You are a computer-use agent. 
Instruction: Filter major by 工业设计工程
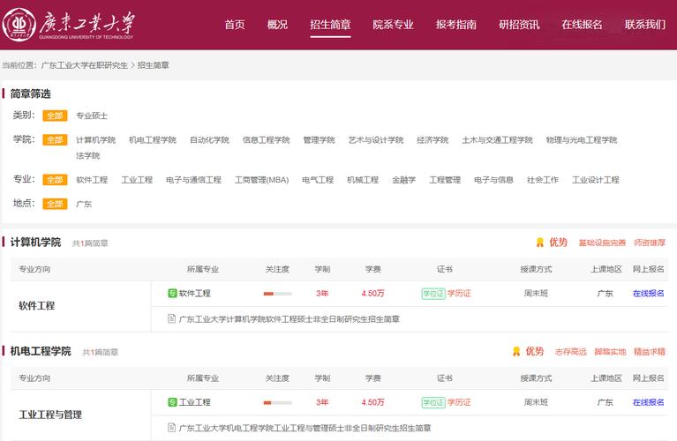tap(596, 180)
